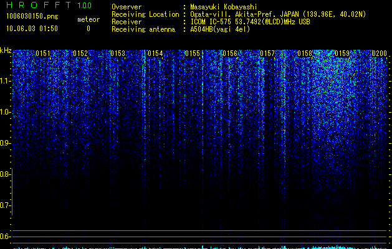Click the Receiving antenna label
The width and height of the screenshot is (392, 249).
click(143, 29)
